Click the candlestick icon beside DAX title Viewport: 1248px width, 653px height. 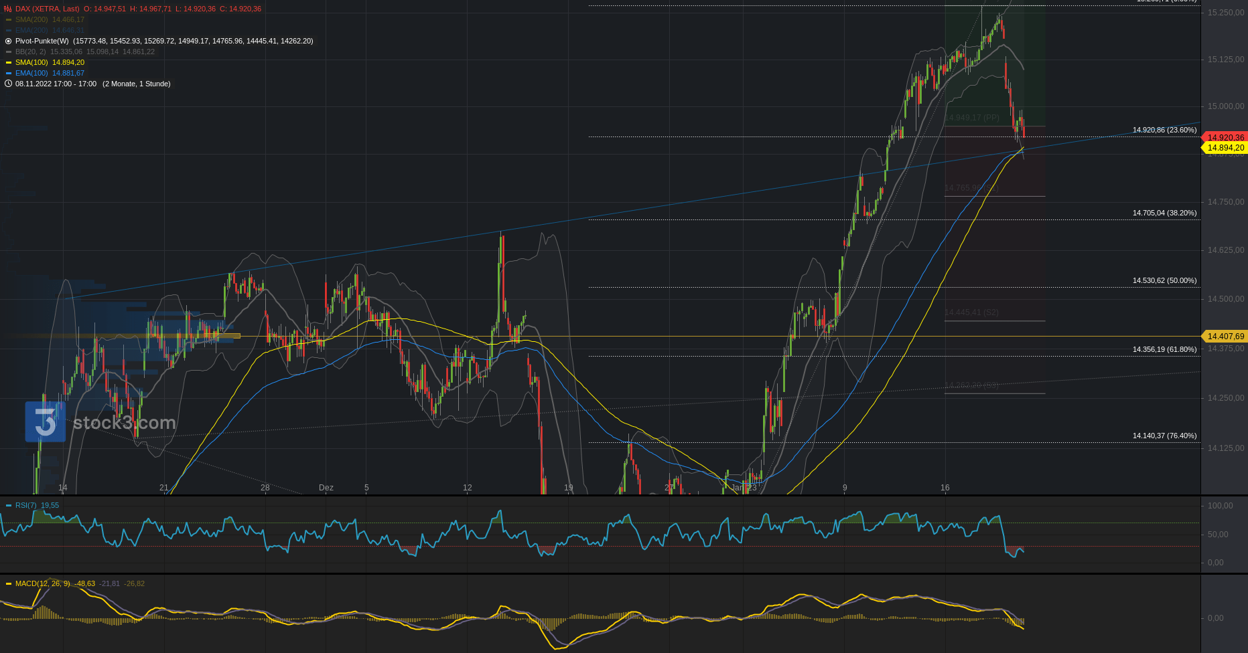(x=9, y=9)
